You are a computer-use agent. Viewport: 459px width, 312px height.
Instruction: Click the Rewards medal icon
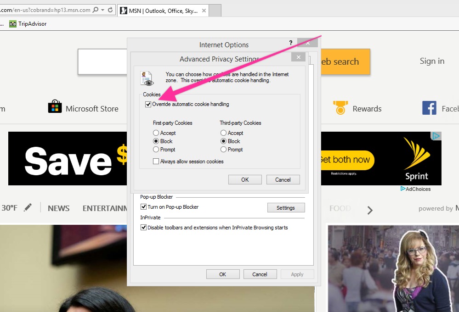point(340,107)
